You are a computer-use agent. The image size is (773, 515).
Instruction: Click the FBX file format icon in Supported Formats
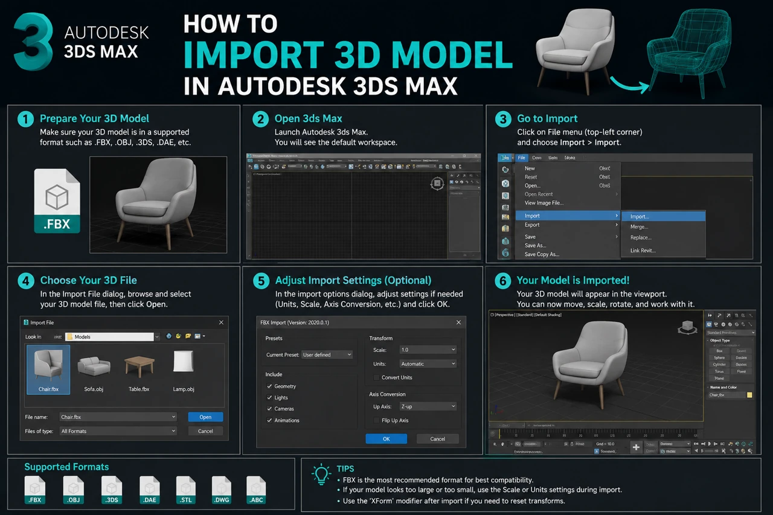[35, 490]
